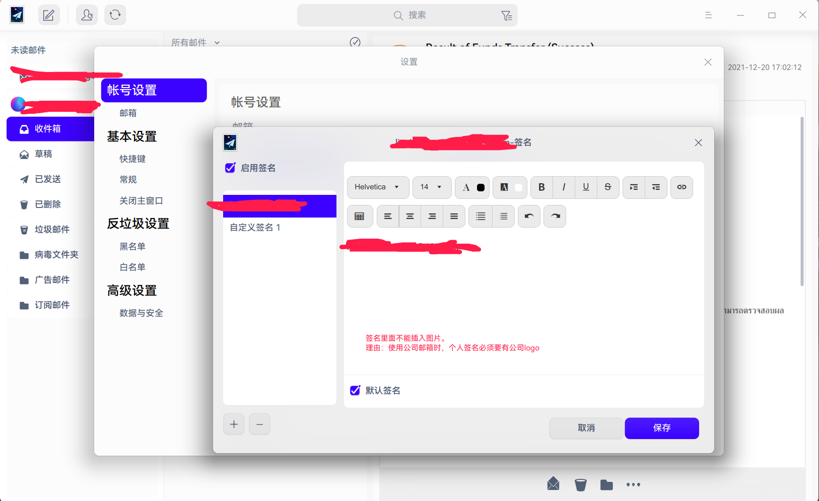Close the 设置 settings window
The image size is (819, 501).
tap(708, 62)
